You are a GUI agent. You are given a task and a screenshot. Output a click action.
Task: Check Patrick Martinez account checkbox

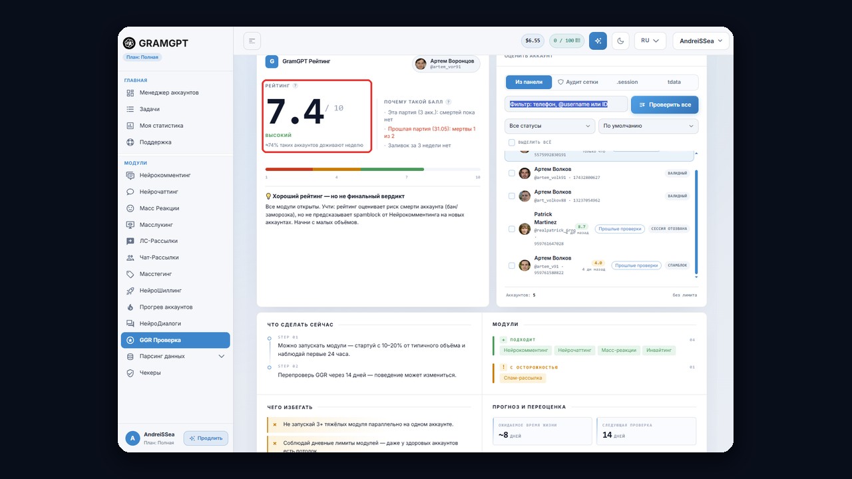click(511, 229)
